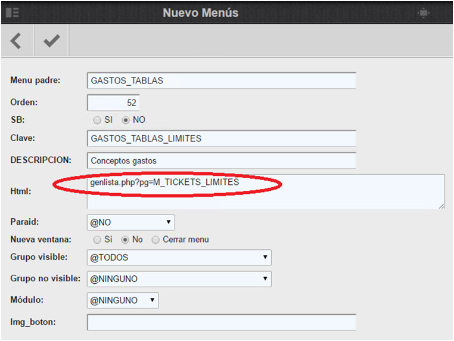Select SB option SI
Screen dimensions: 454x341
tap(97, 120)
